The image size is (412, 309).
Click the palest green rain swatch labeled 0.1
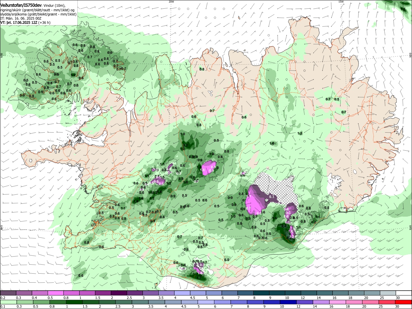pyautogui.click(x=8, y=302)
